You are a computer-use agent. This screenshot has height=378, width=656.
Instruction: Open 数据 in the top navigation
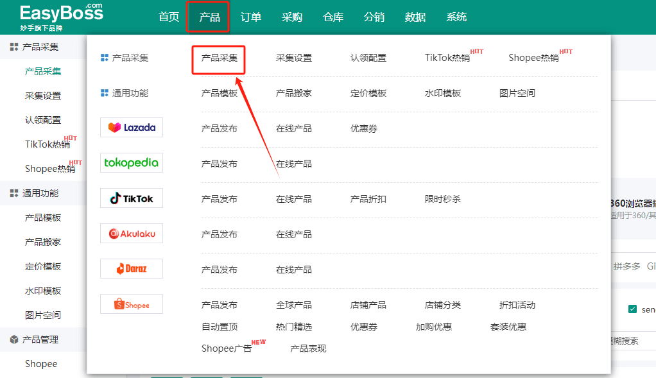coord(415,17)
